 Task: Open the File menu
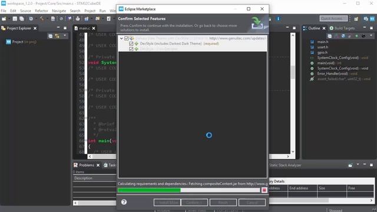4,11
